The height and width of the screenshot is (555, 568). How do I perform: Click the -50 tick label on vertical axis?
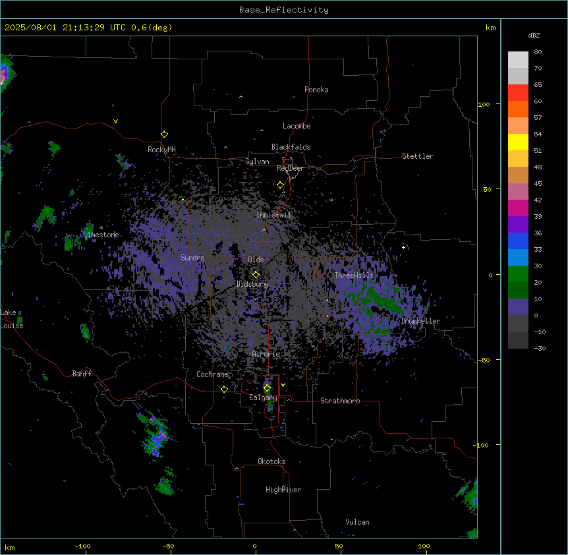[484, 360]
